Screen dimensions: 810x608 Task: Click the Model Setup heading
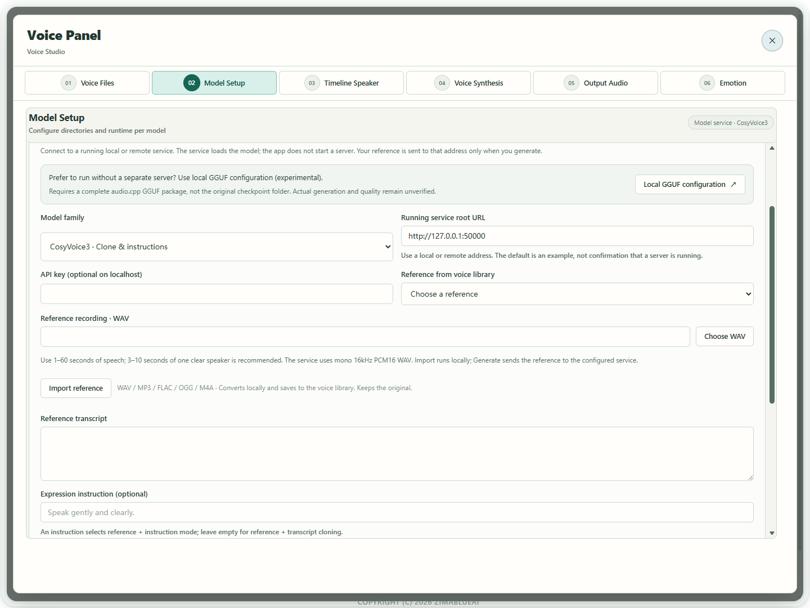[x=57, y=118]
